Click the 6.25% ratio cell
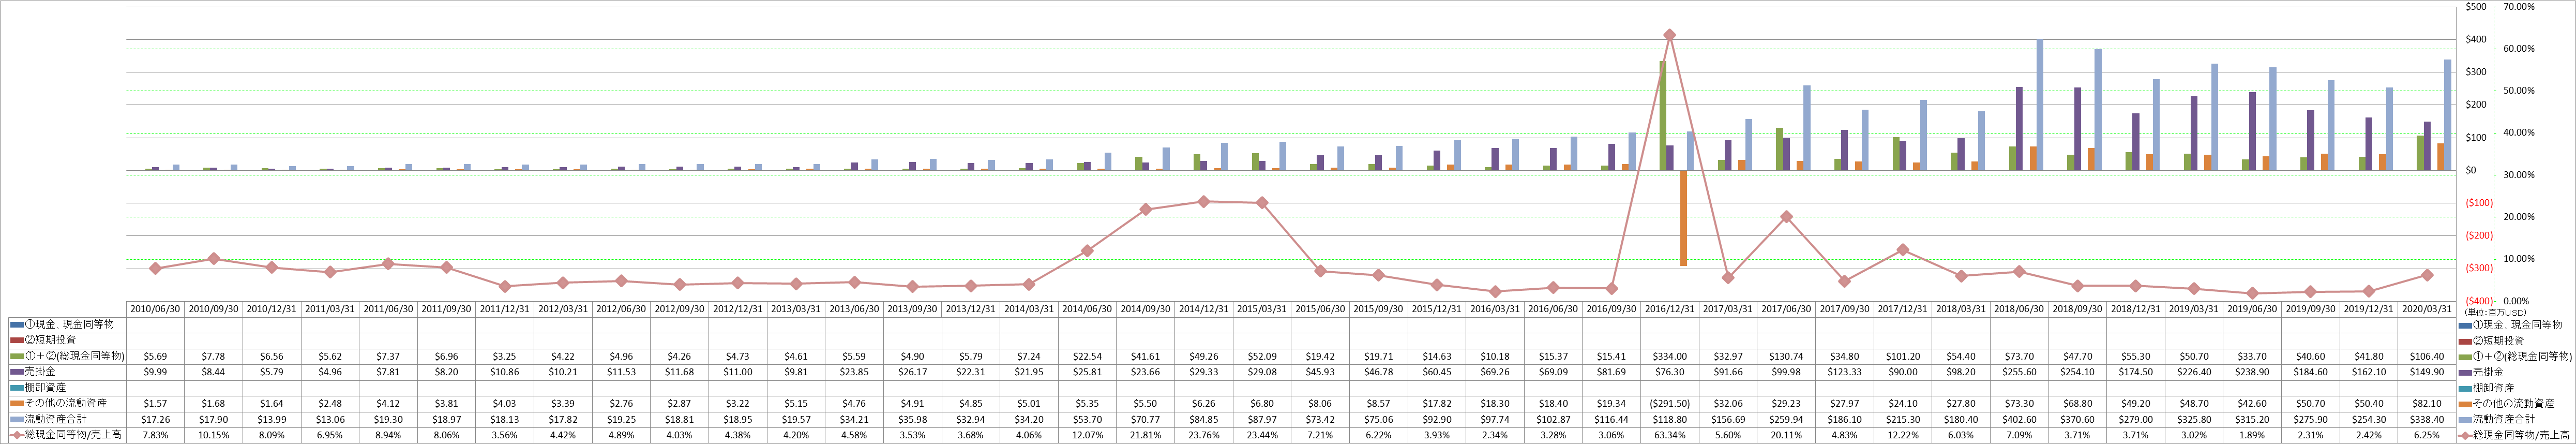 click(2427, 435)
